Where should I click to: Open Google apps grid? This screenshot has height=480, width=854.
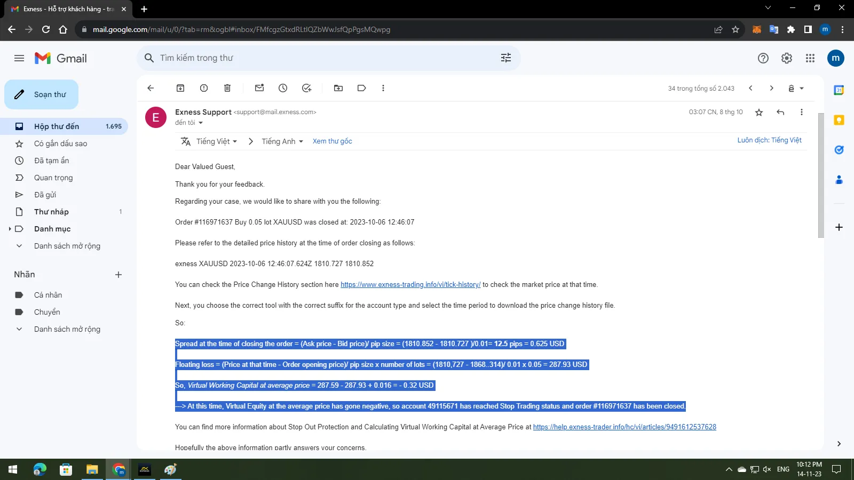tap(810, 58)
